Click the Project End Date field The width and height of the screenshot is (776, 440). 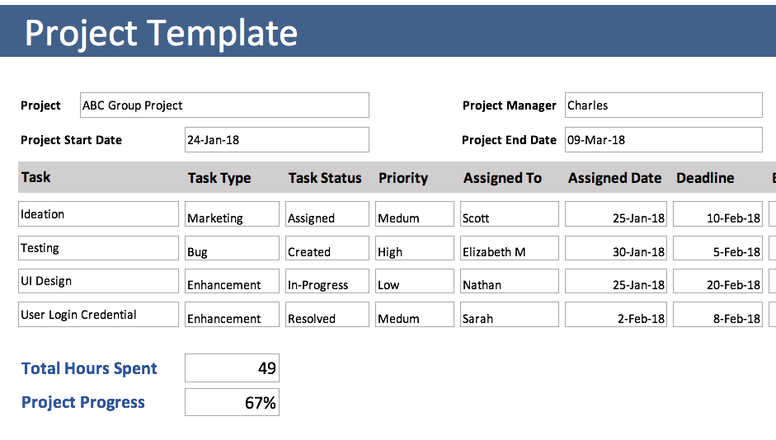[x=663, y=140]
